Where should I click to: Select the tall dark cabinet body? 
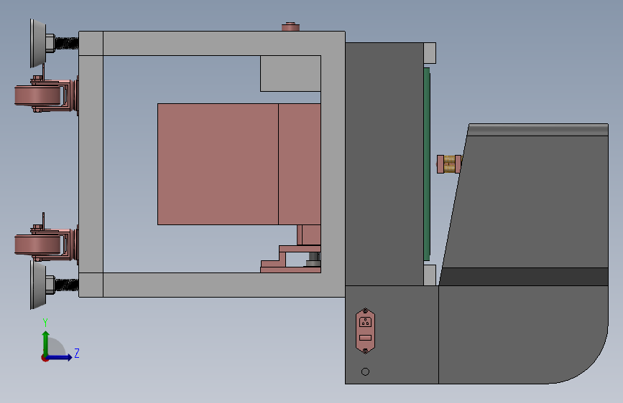click(384, 164)
